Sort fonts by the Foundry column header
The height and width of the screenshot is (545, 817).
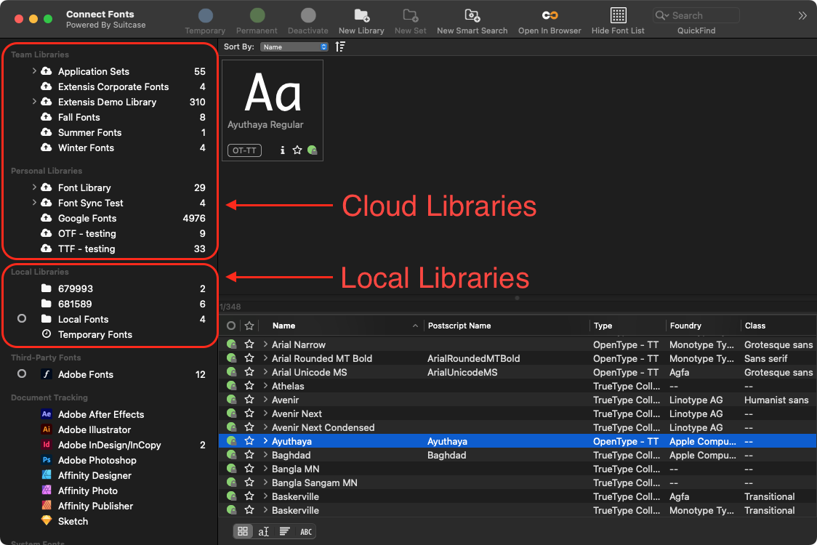688,325
